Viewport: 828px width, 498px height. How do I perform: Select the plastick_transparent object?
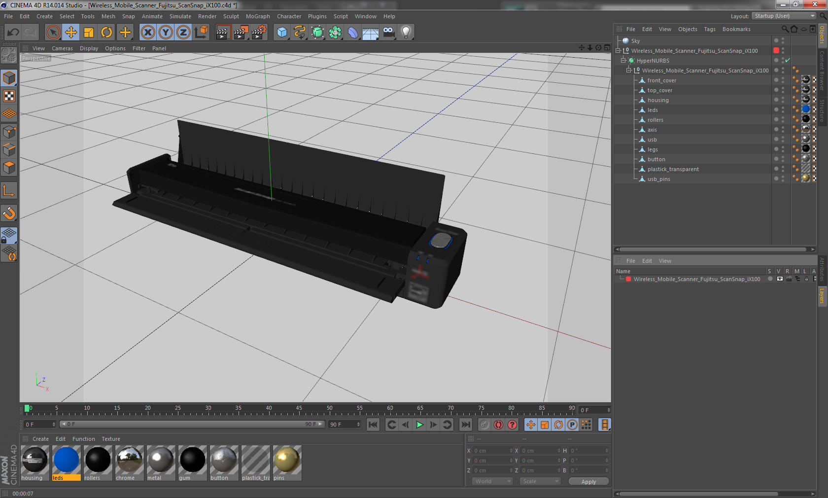[673, 169]
